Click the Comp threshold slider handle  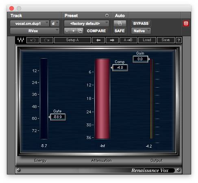[x=111, y=68]
